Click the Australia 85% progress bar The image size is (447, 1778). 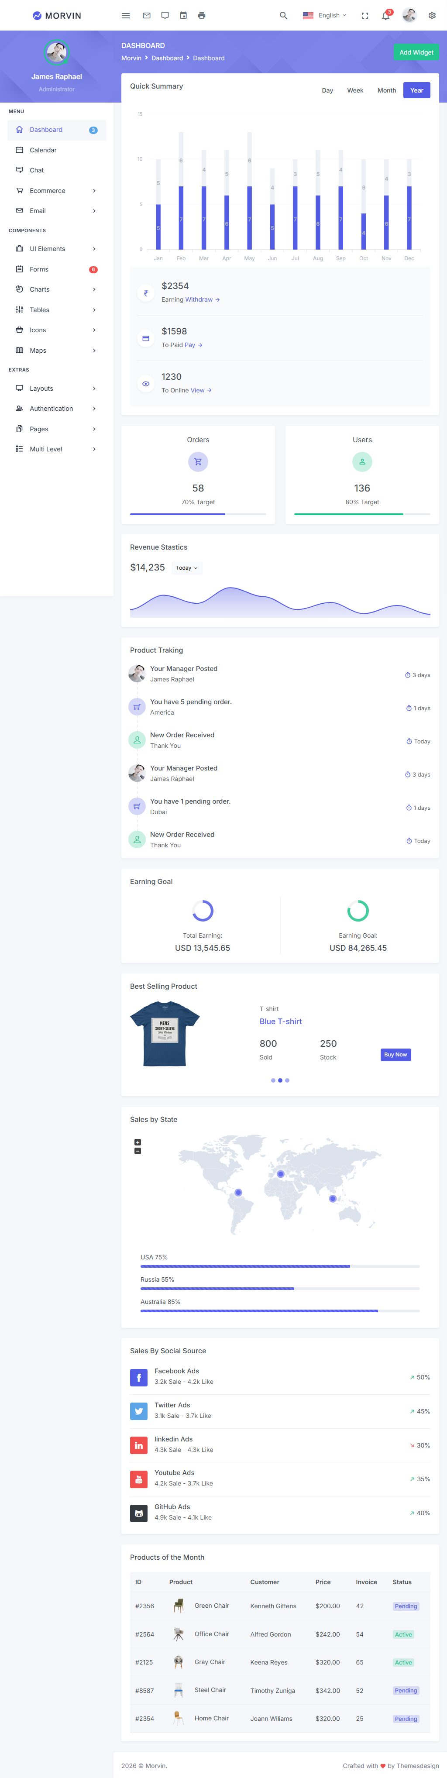click(x=280, y=1311)
